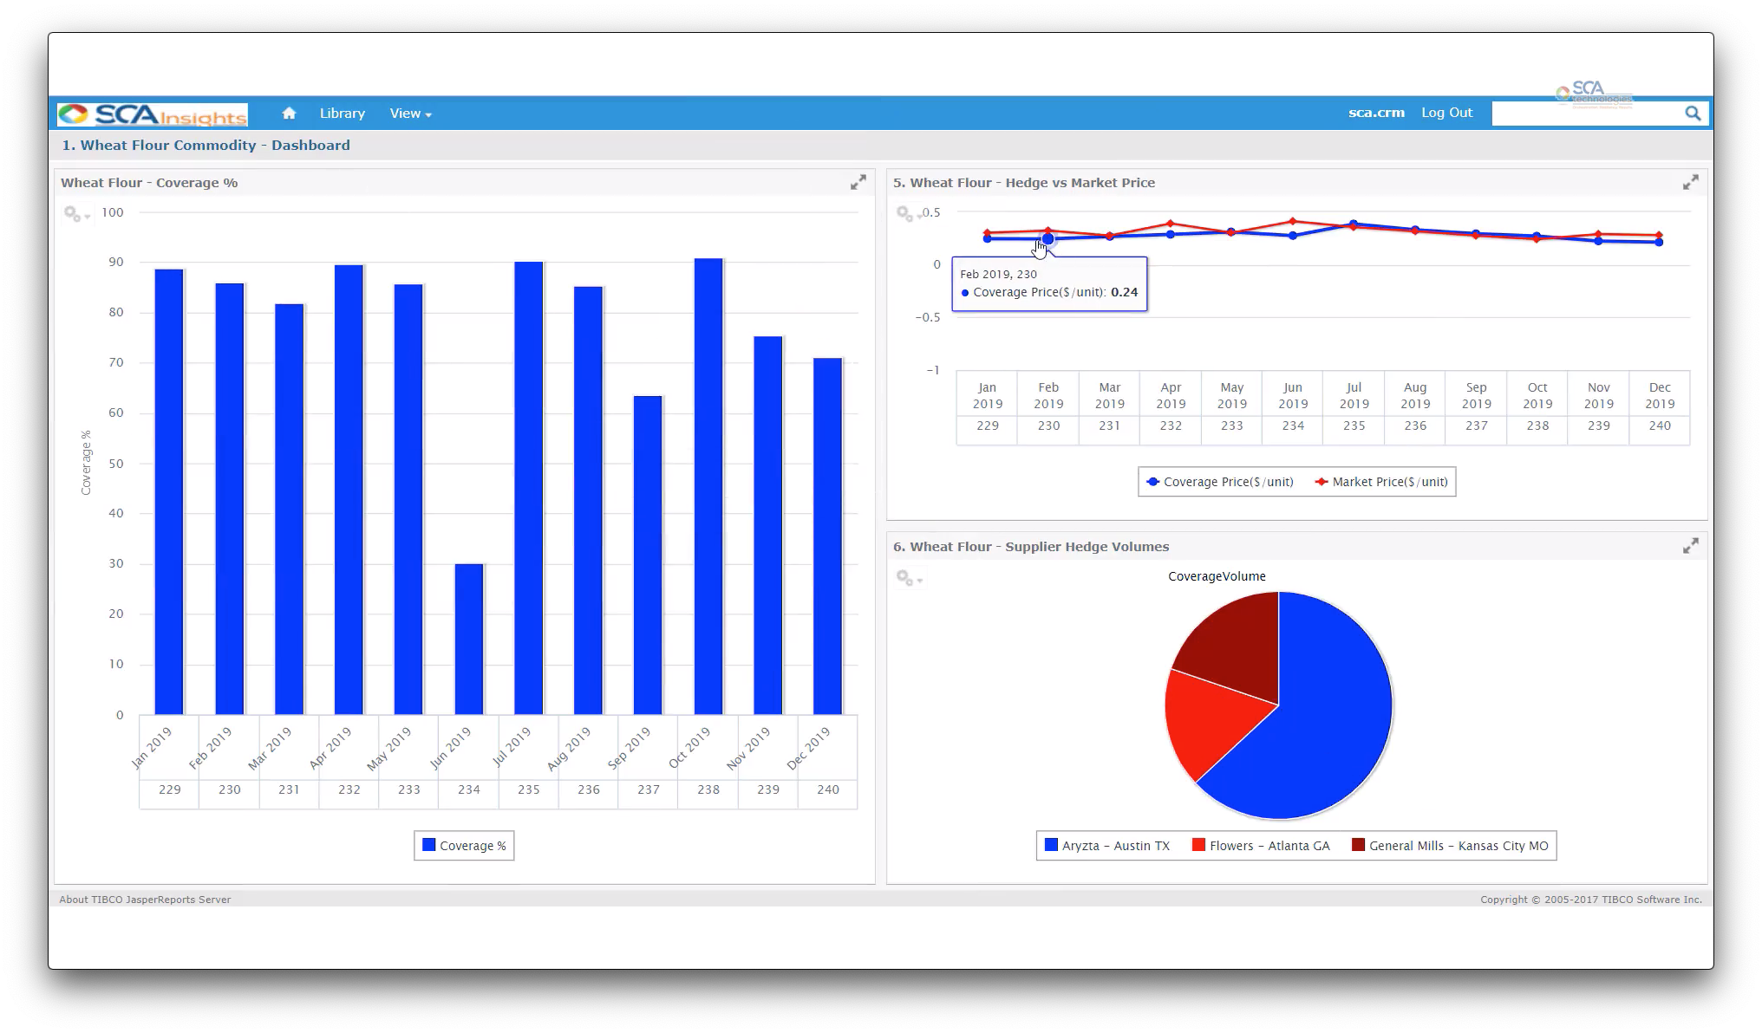Toggle the Coverage Price($/unit) legend series
This screenshot has height=1033, width=1762.
1219,482
